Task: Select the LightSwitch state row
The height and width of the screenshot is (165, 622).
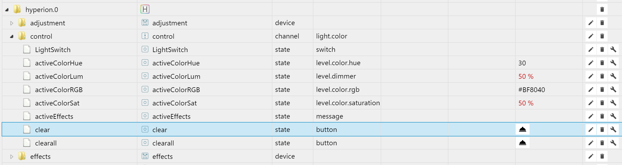Action: 53,50
